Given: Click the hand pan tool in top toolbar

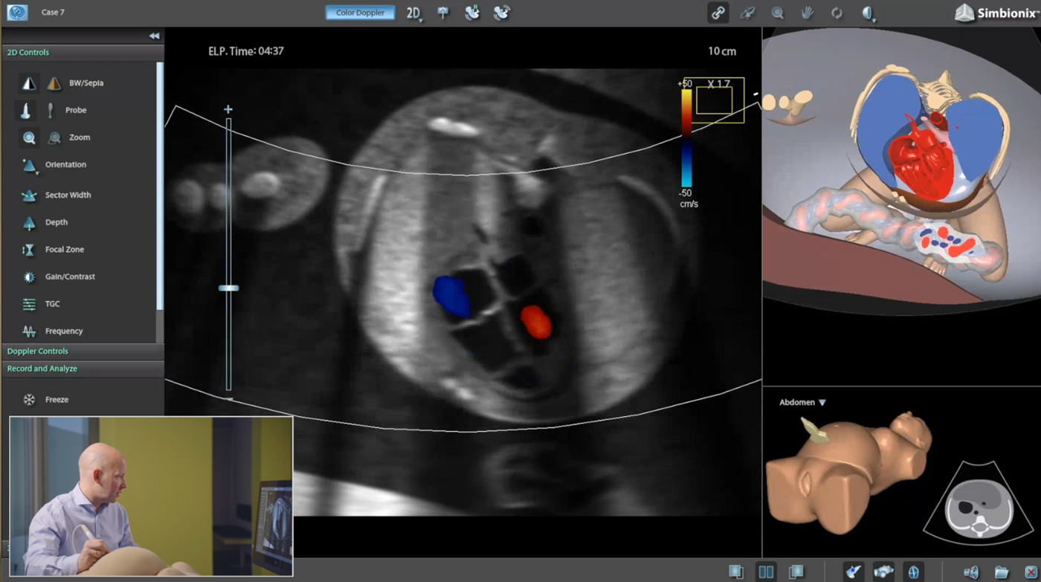Looking at the screenshot, I should pos(807,13).
